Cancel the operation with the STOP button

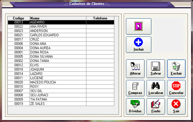(176, 88)
